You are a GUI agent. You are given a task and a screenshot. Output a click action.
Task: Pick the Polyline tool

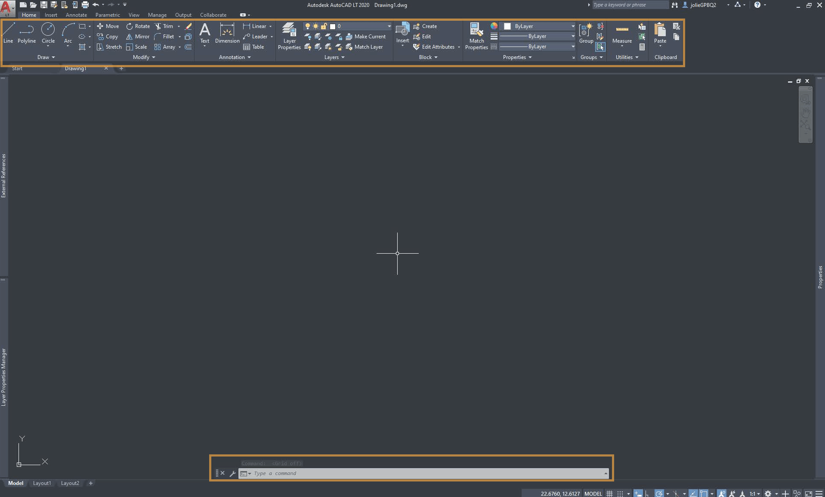[27, 33]
